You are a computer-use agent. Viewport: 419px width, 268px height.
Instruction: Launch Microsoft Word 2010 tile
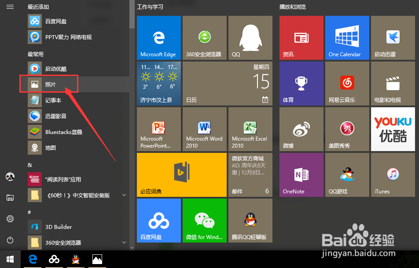[x=204, y=129]
